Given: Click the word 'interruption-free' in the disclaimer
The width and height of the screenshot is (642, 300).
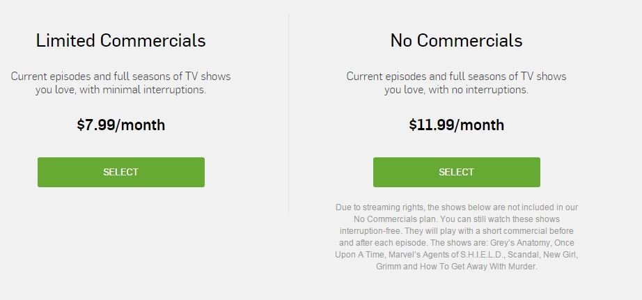Looking at the screenshot, I should point(370,231).
